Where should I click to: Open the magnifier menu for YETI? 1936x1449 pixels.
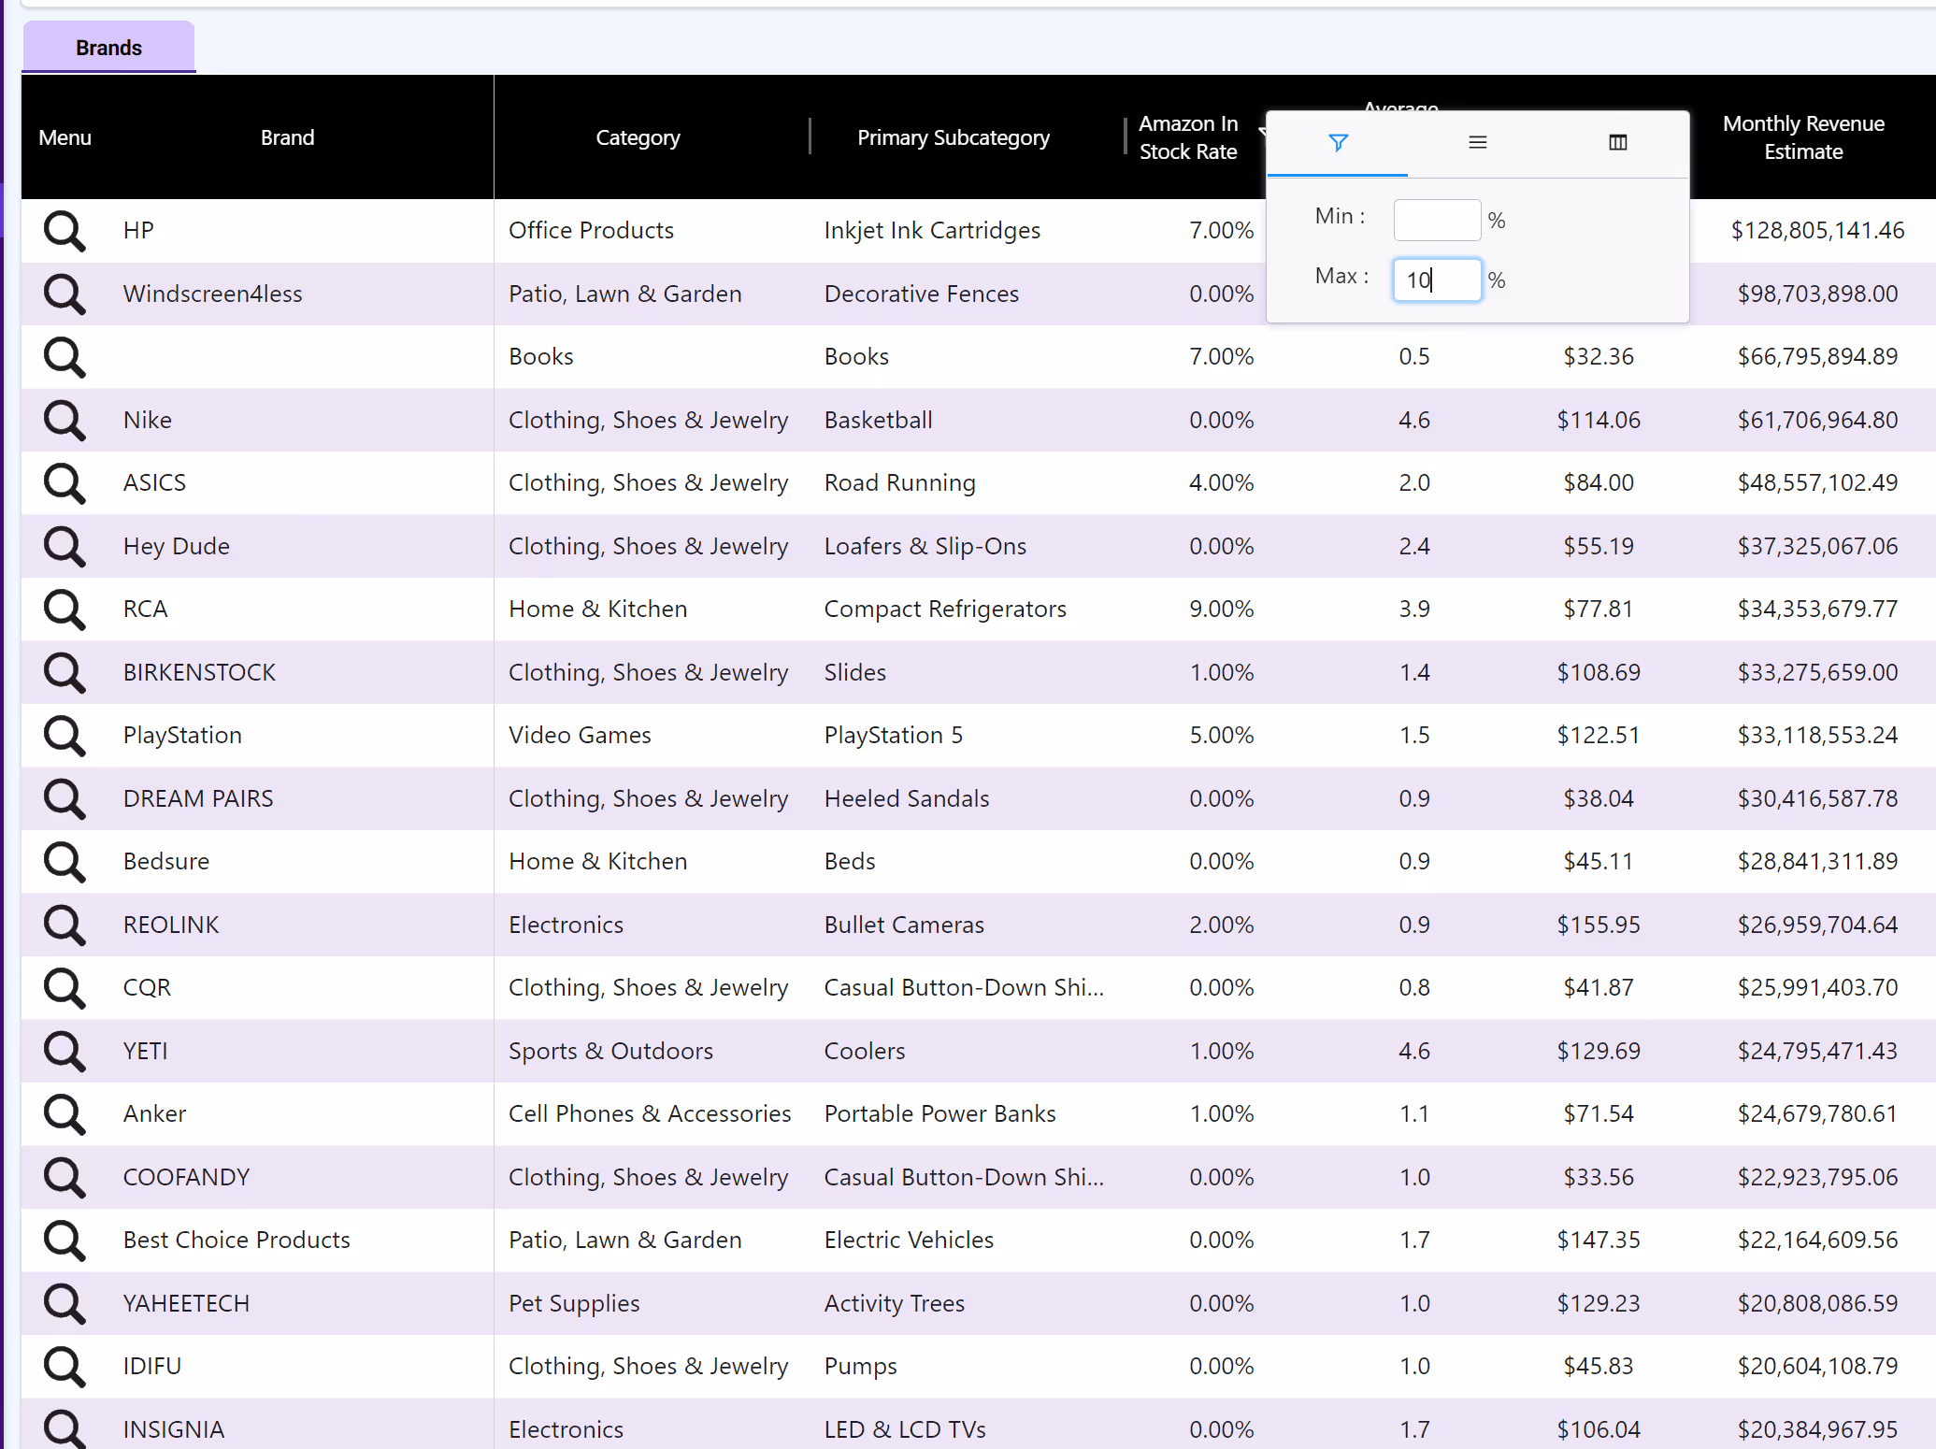[65, 1051]
